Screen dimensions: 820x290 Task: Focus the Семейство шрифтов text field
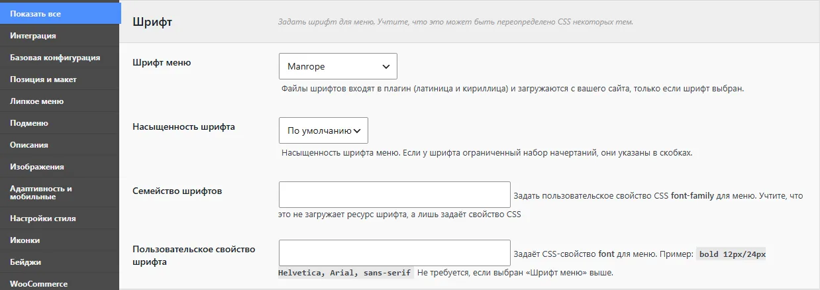coord(395,195)
